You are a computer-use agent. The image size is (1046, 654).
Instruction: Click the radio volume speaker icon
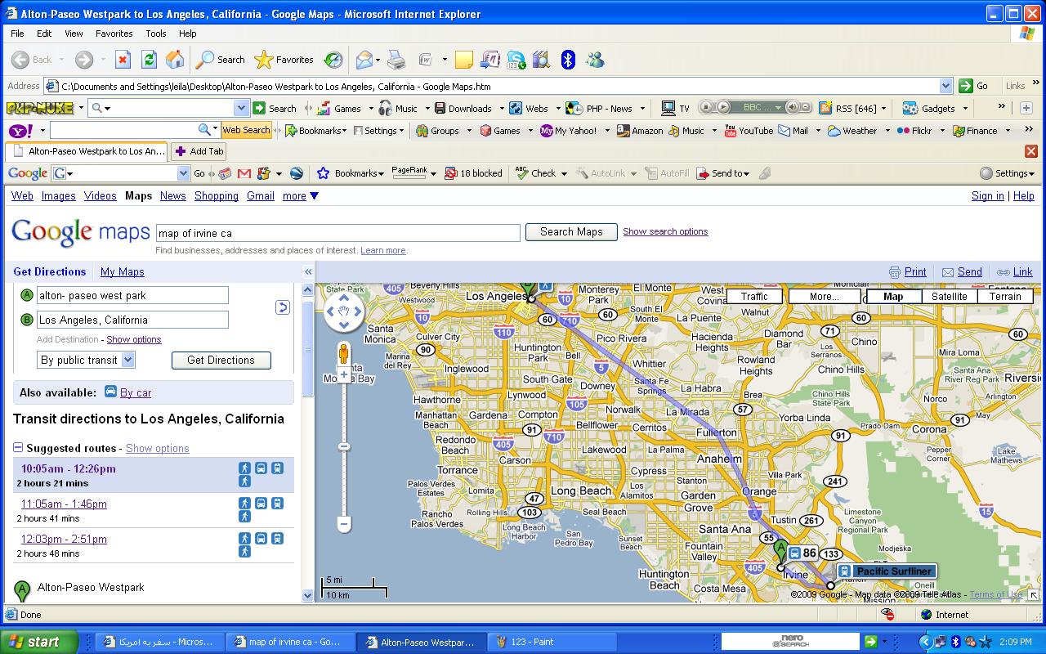tap(791, 107)
